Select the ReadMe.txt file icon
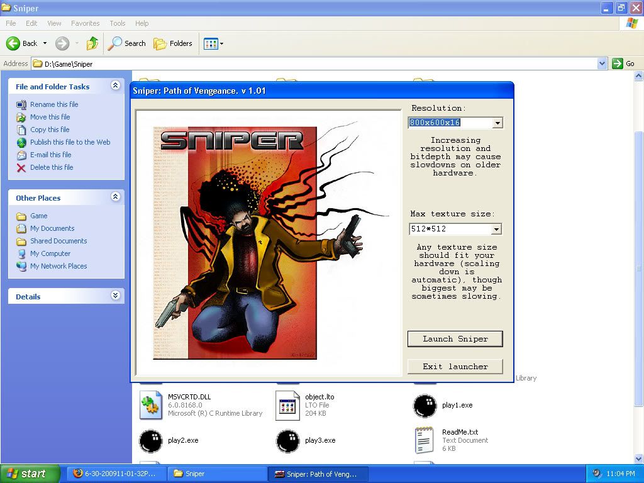644x483 pixels. [x=425, y=440]
